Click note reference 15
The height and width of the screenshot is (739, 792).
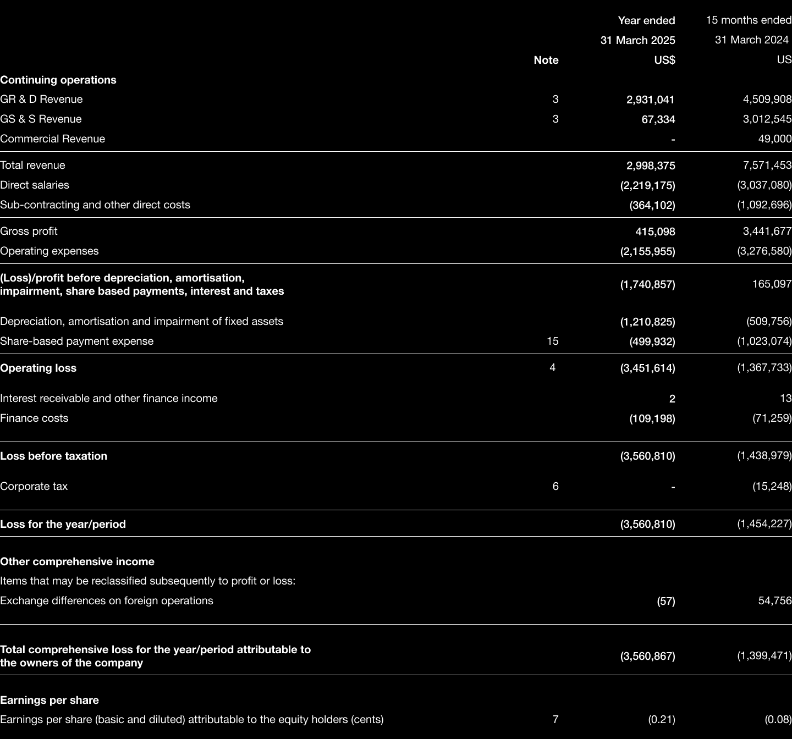[x=553, y=341]
